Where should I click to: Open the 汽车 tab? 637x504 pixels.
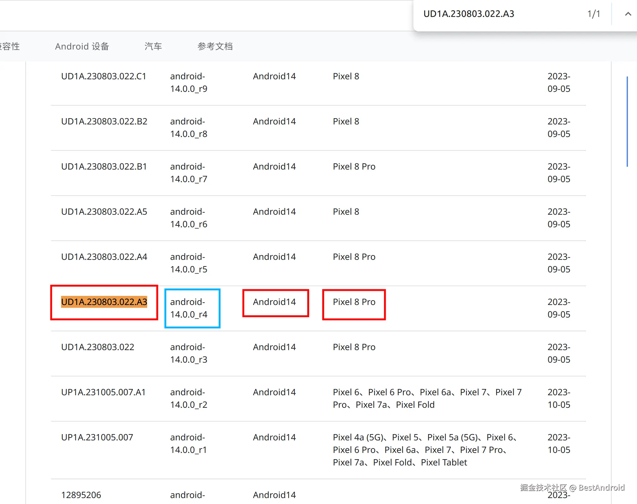[x=153, y=46]
